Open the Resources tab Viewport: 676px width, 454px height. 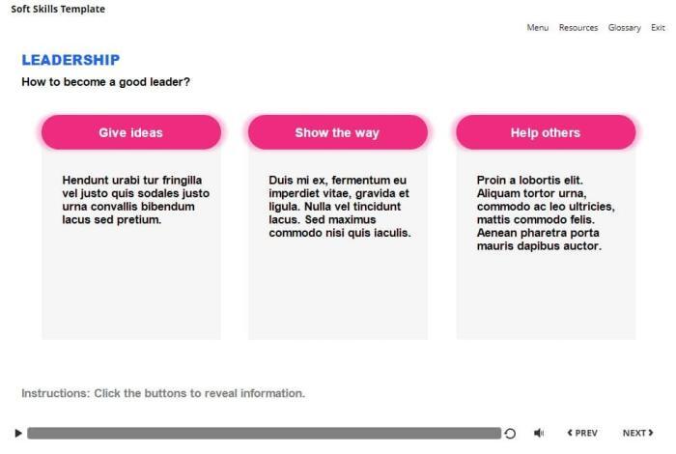577,28
